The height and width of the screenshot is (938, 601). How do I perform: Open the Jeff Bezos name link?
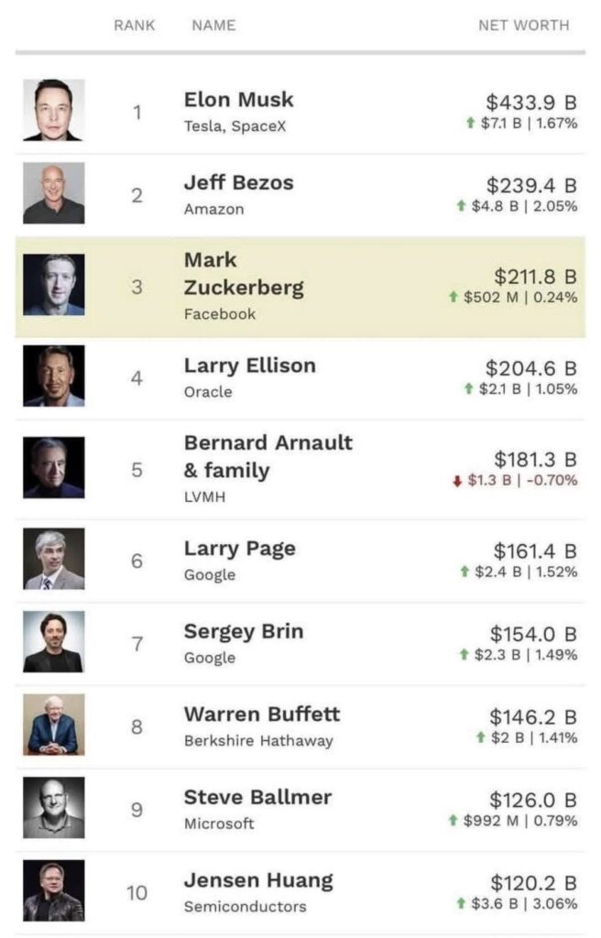(238, 182)
